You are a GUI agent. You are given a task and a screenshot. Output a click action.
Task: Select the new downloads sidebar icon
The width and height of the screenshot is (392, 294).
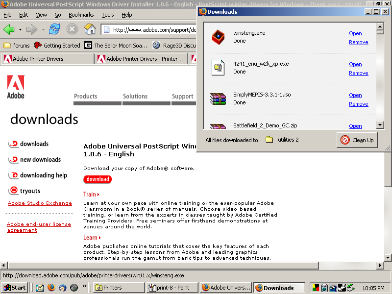pyautogui.click(x=13, y=160)
